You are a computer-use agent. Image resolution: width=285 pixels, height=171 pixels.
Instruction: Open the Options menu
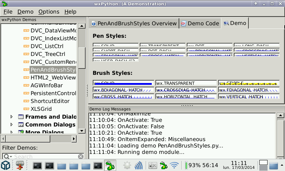(49, 12)
